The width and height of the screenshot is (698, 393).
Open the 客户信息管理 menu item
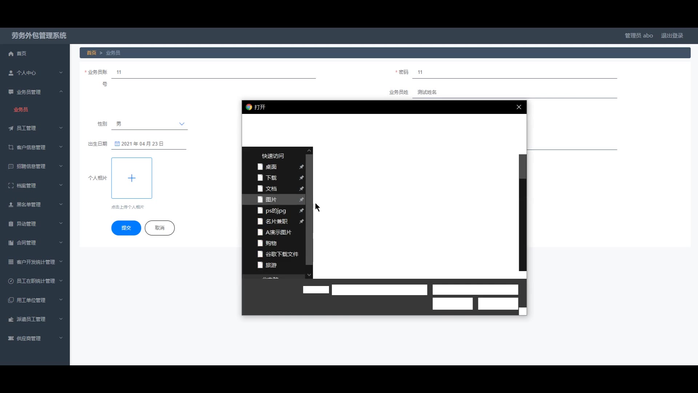click(31, 147)
